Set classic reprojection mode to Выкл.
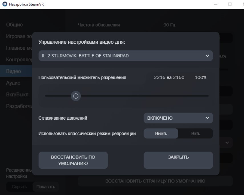 (x=161, y=134)
